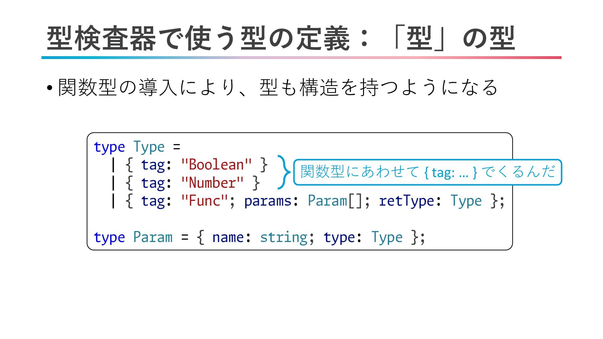Image resolution: width=603 pixels, height=339 pixels.
Task: Click the first 'type' keyword in the code
Action: click(109, 147)
